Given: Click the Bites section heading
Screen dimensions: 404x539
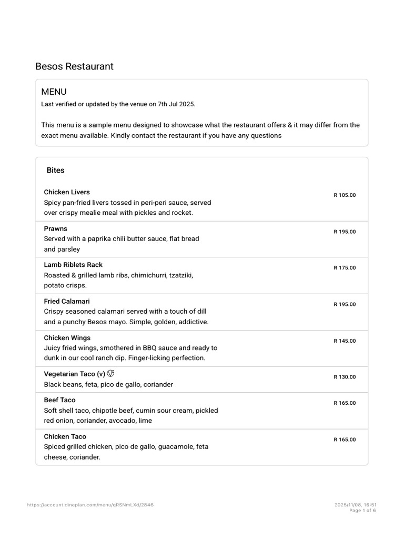Looking at the screenshot, I should click(56, 171).
